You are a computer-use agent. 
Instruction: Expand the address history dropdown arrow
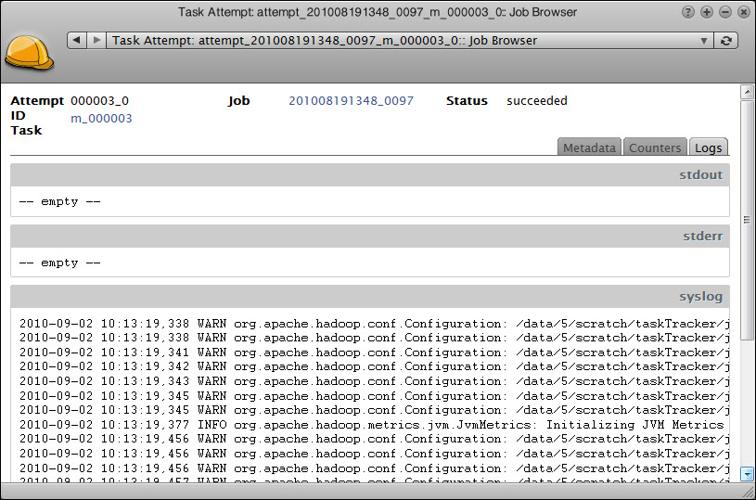click(x=703, y=40)
